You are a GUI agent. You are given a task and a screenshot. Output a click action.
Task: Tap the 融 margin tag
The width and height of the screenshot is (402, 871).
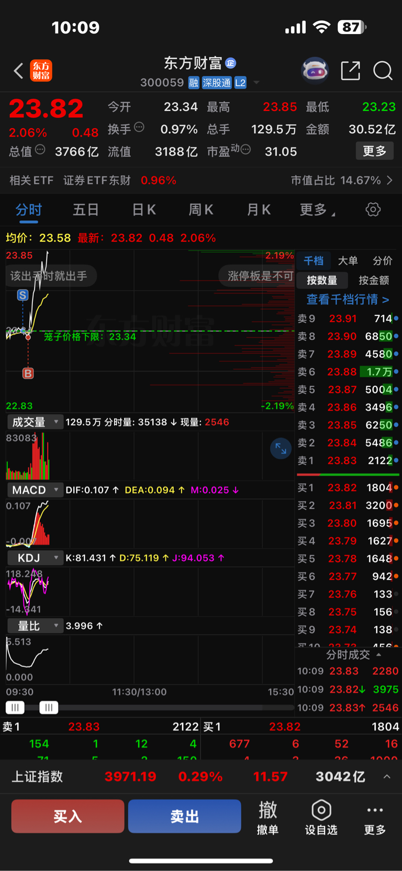(x=194, y=83)
